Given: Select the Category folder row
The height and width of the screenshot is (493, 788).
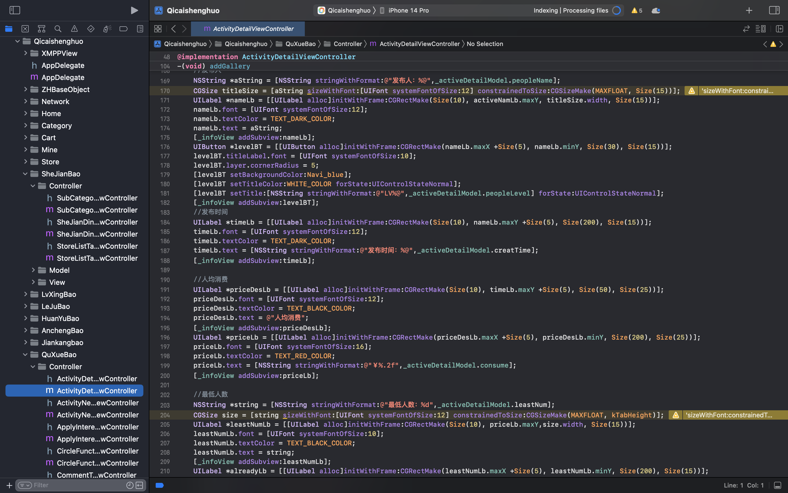Looking at the screenshot, I should [x=74, y=125].
